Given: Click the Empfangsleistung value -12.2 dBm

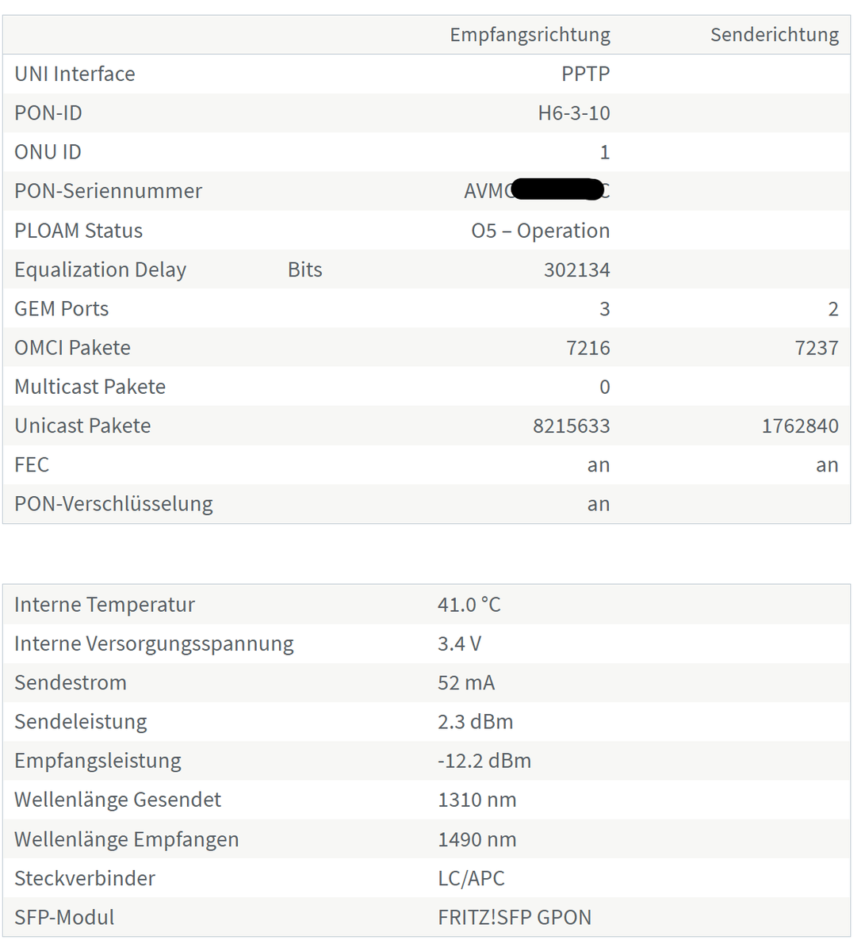Looking at the screenshot, I should click(x=484, y=761).
